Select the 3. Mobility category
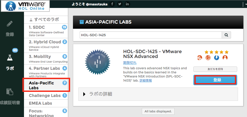This screenshot has width=247, height=117. point(46,59)
